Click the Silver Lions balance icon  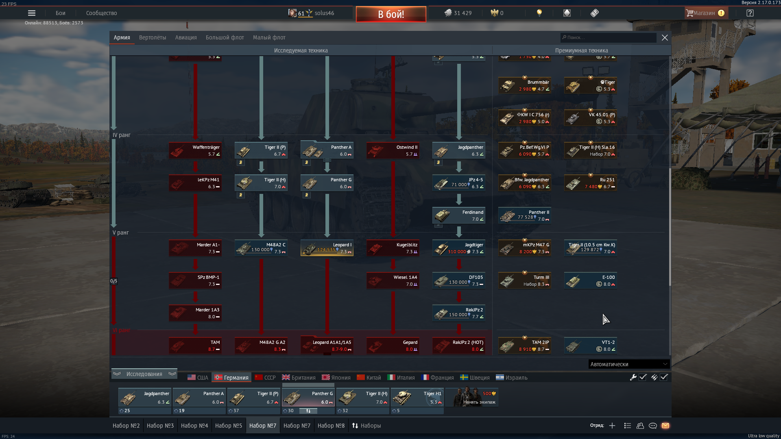(x=448, y=13)
